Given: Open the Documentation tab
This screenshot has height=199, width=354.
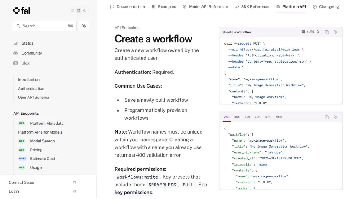Looking at the screenshot, I should tap(127, 6).
